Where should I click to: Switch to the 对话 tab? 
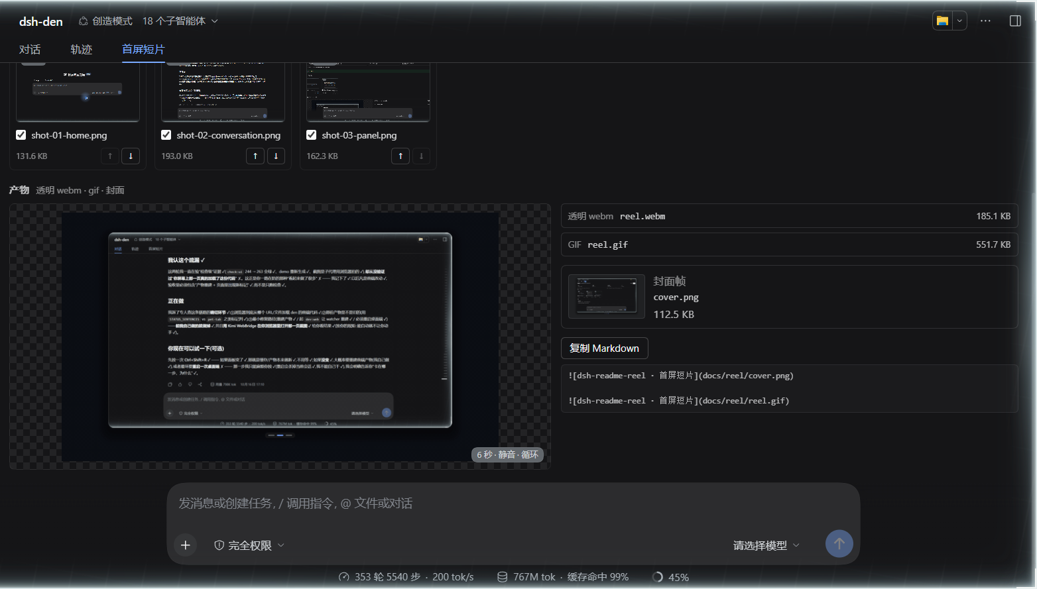click(x=30, y=50)
